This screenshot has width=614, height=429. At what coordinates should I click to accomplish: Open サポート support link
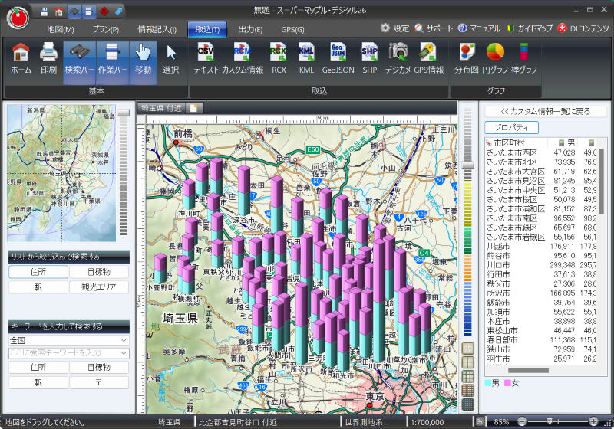(434, 28)
